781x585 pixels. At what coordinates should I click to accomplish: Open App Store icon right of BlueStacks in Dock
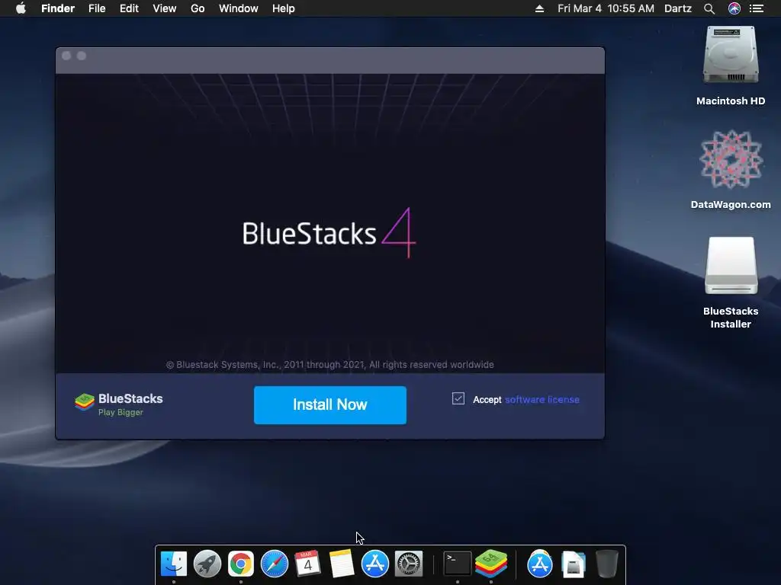540,564
